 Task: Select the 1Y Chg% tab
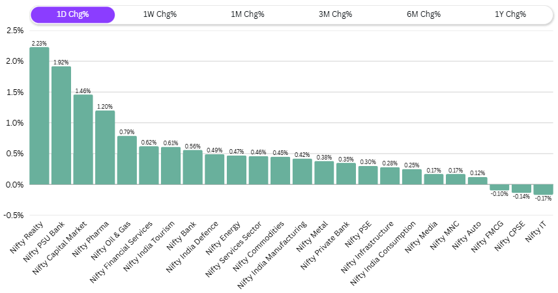click(x=510, y=14)
